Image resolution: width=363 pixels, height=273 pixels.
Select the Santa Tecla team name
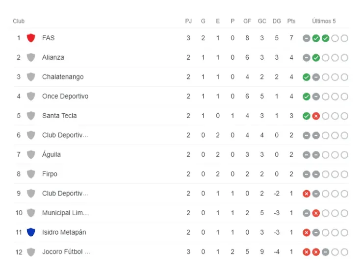tap(59, 116)
